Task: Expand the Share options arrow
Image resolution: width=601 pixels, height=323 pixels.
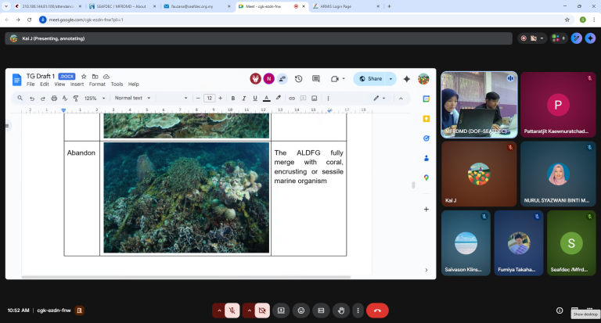Action: [x=391, y=79]
